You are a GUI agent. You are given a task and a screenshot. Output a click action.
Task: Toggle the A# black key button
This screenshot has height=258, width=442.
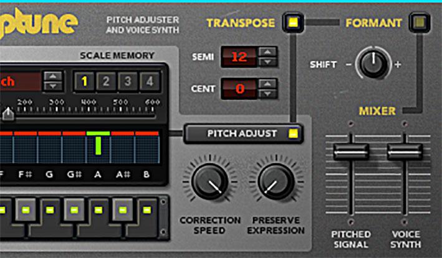tap(122, 210)
